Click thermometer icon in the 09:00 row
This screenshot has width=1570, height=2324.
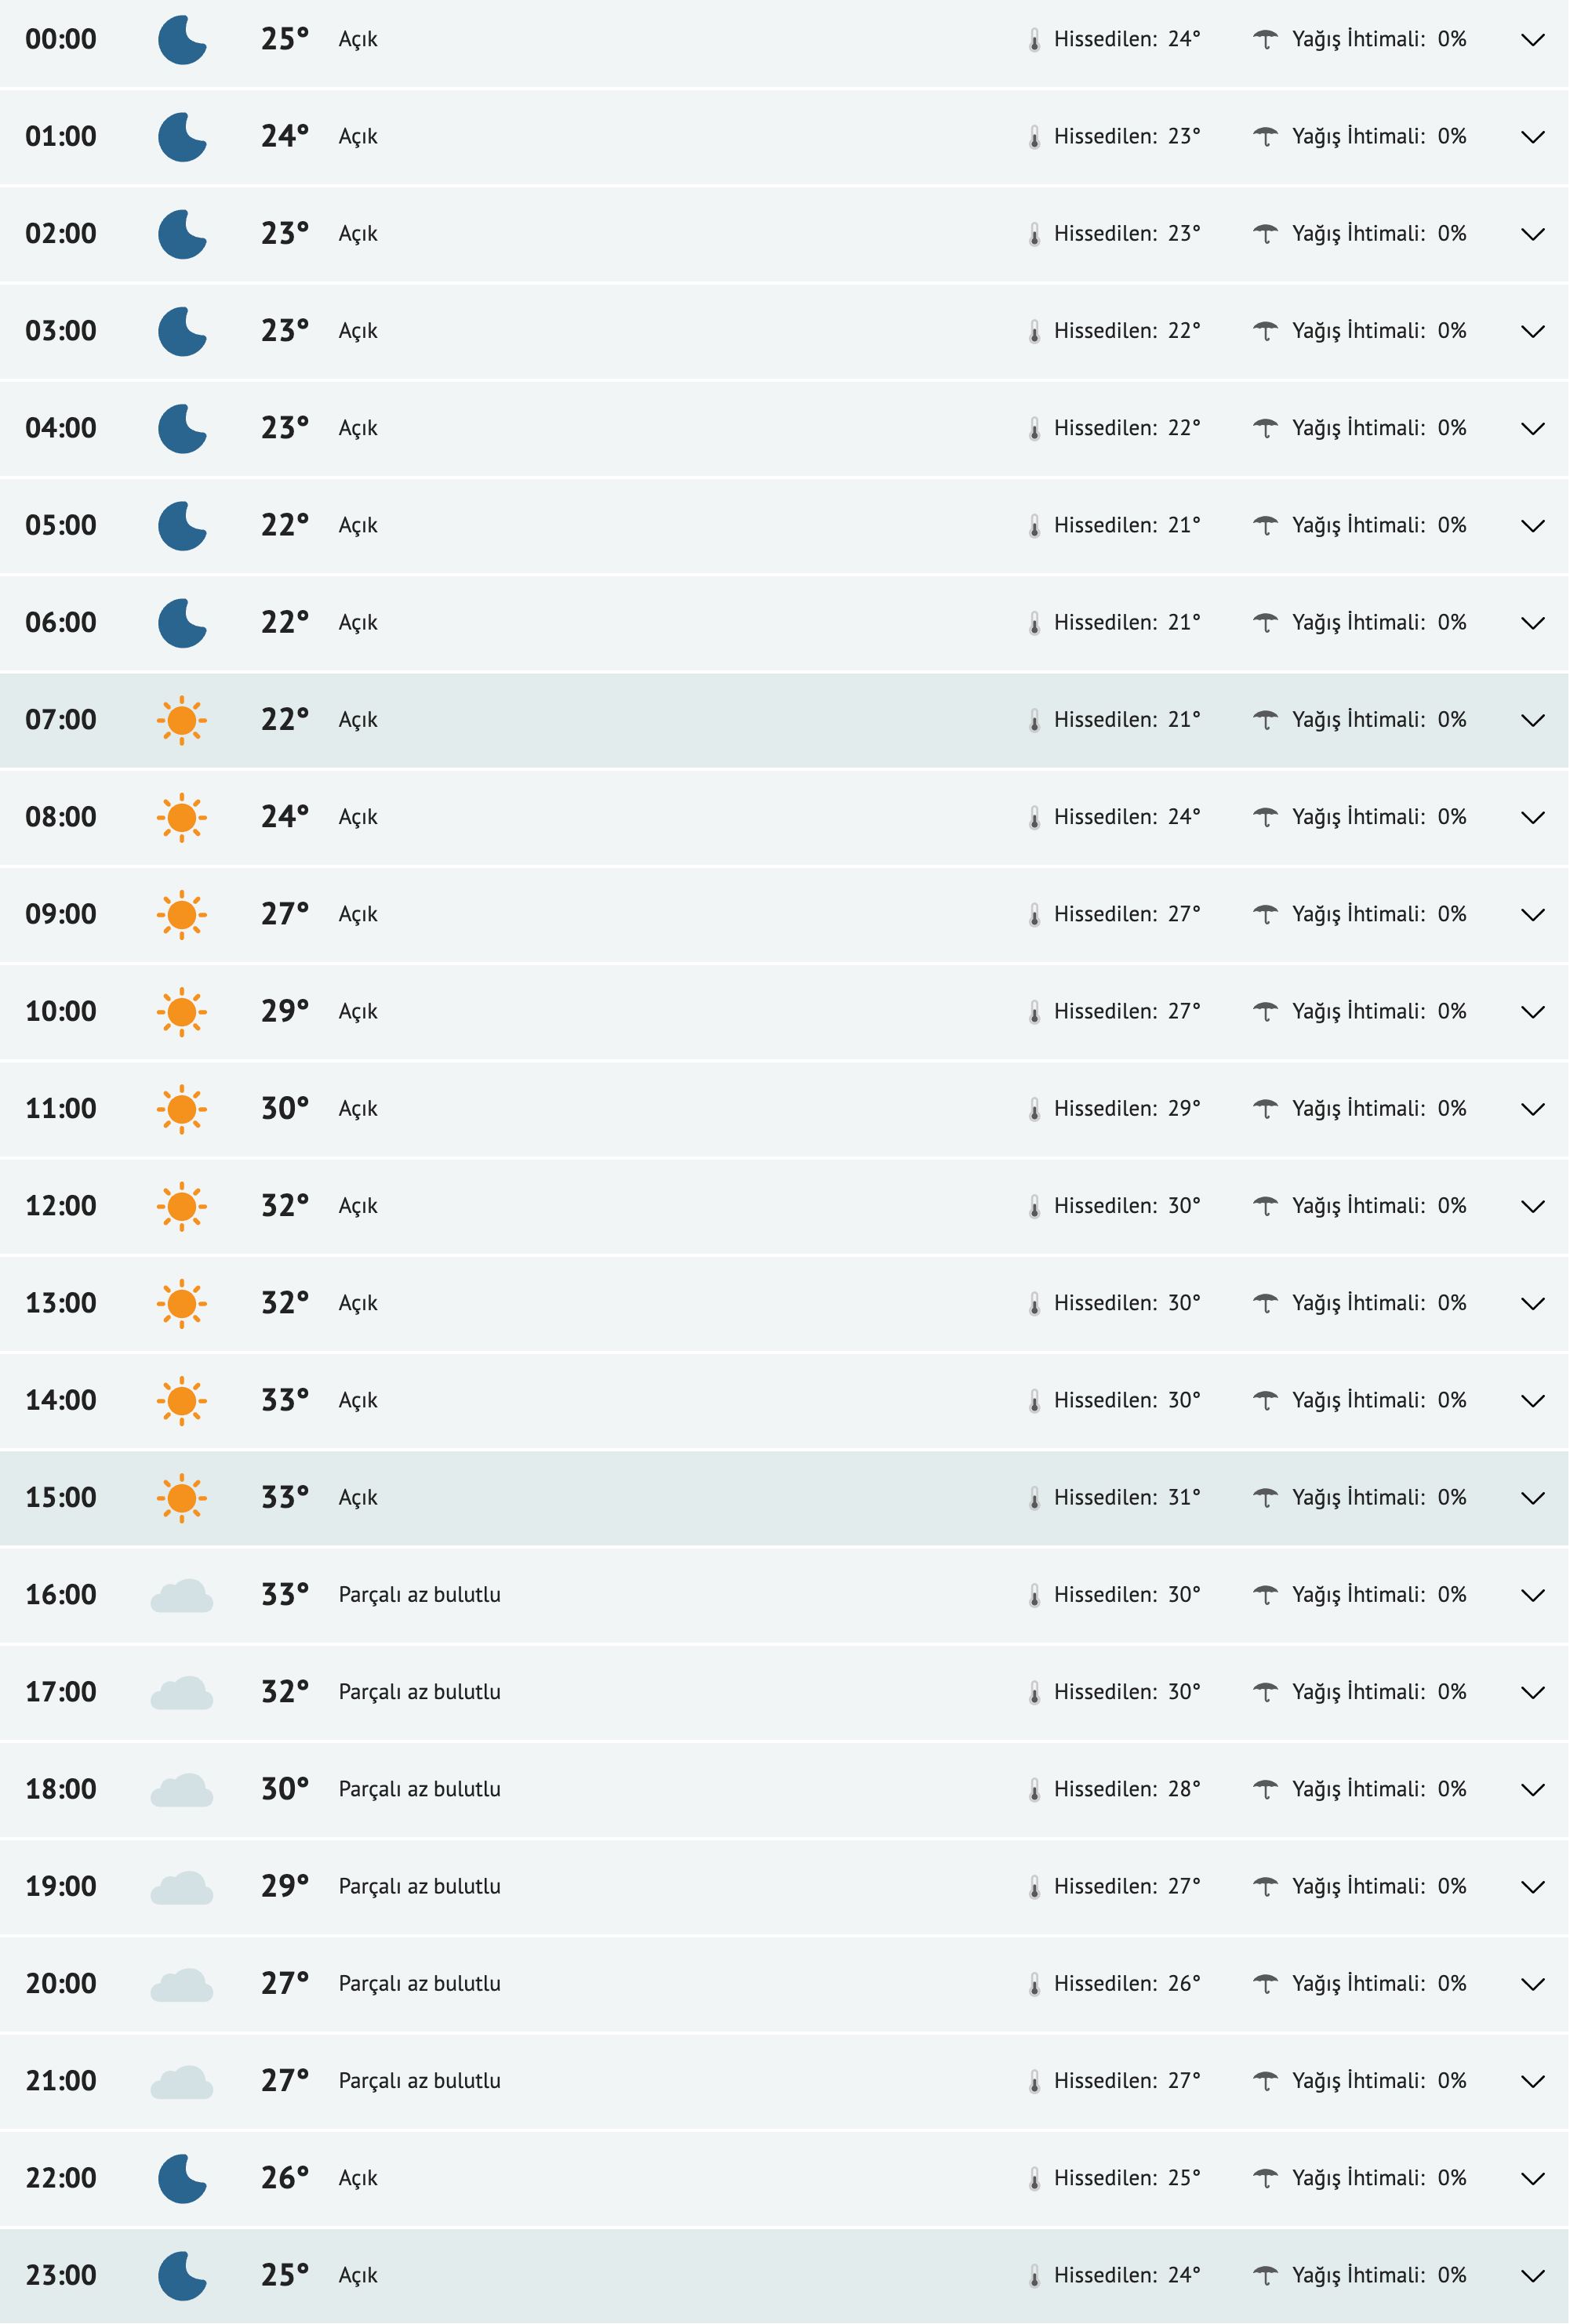click(x=1034, y=915)
